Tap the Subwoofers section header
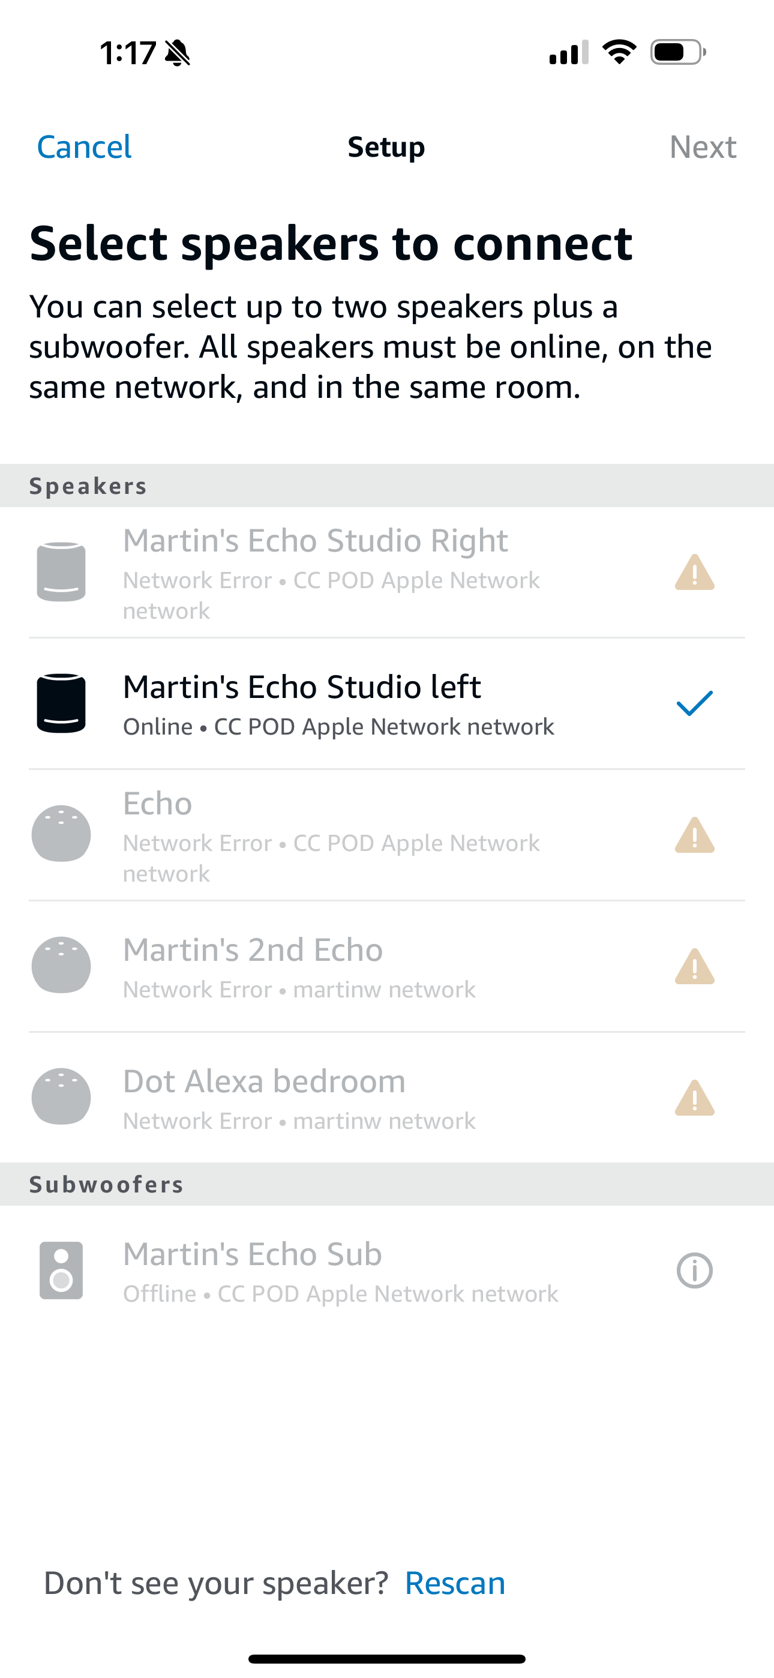Viewport: 774px width, 1678px height. (107, 1184)
